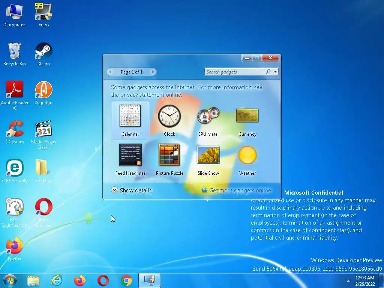Select the Clock gadget
The image size is (384, 288).
pyautogui.click(x=169, y=120)
